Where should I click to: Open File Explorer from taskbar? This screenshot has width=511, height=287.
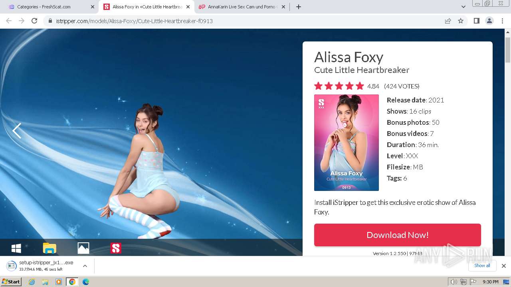(45, 282)
